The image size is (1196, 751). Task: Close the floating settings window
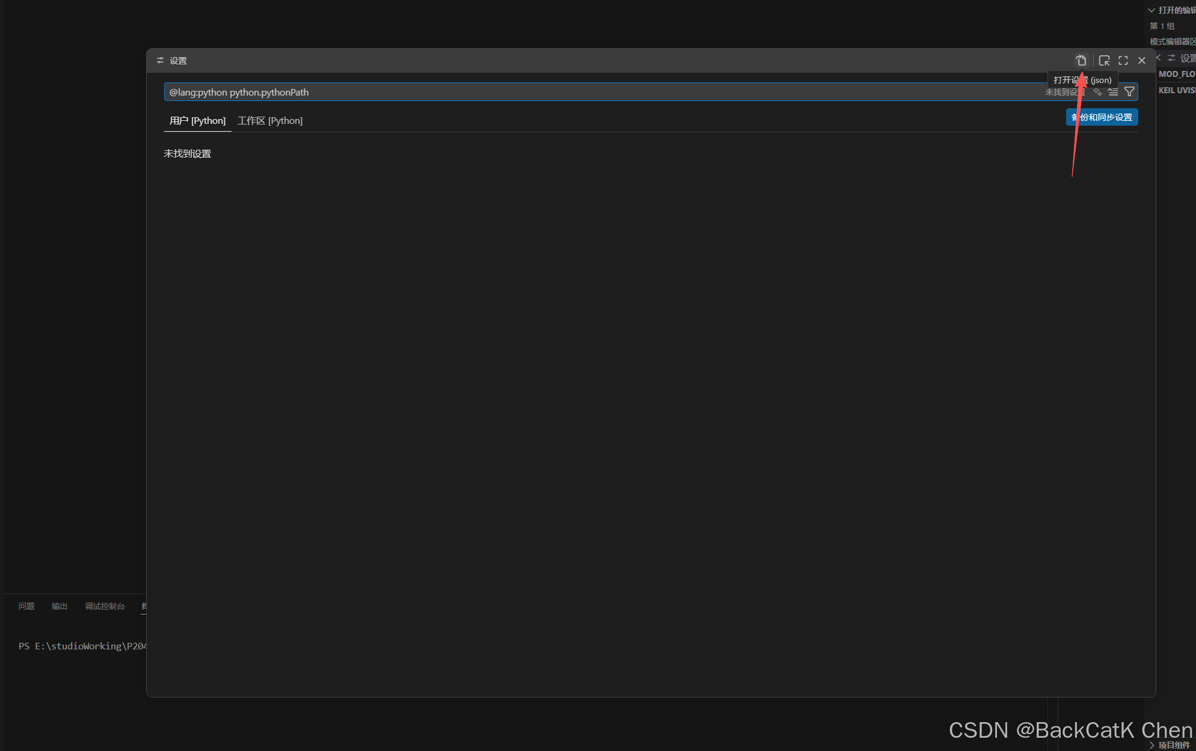click(1141, 60)
